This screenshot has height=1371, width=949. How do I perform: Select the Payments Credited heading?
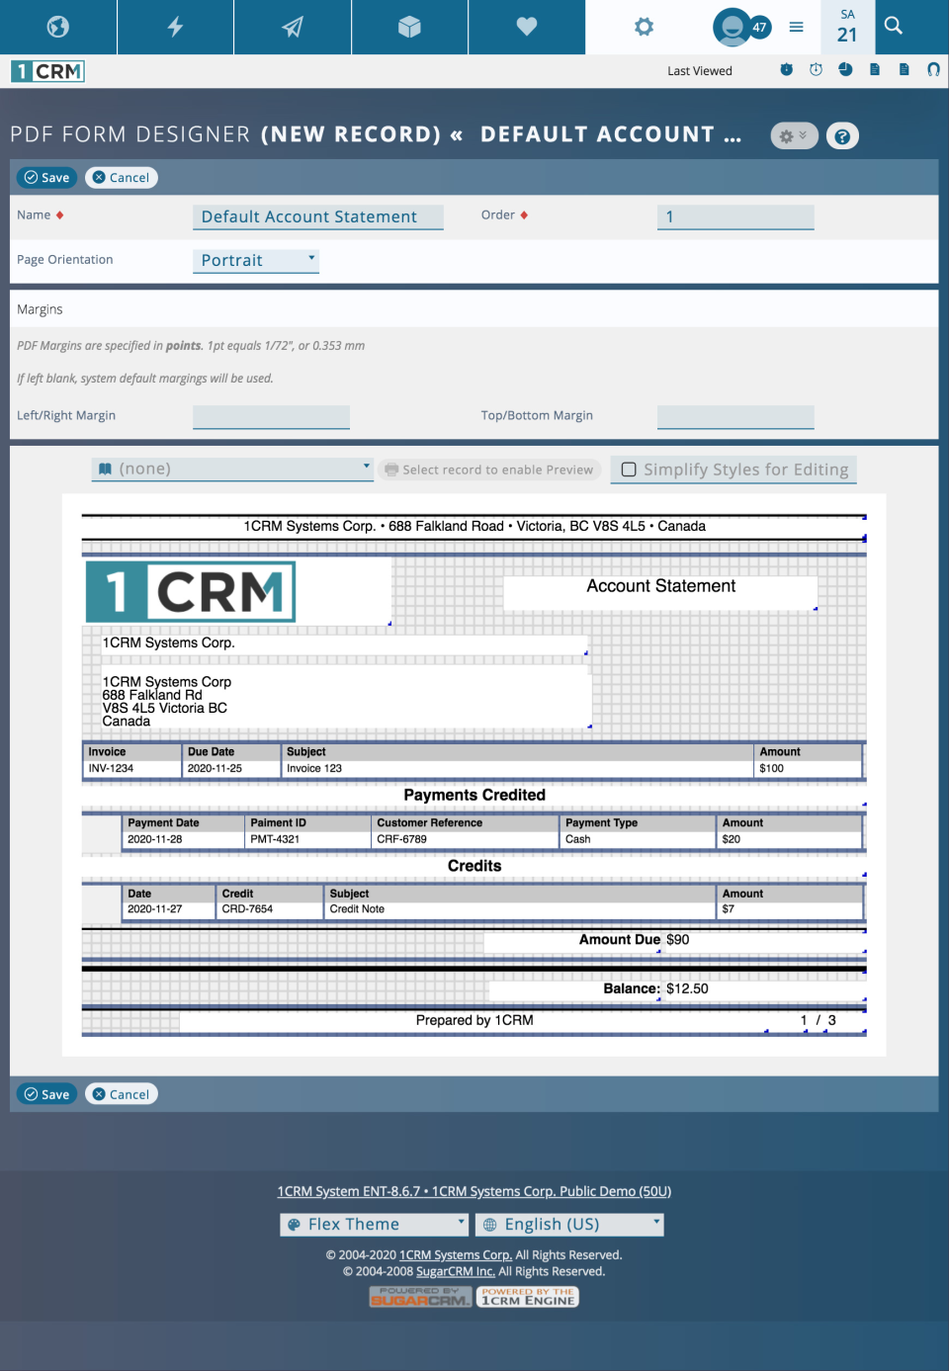(474, 796)
